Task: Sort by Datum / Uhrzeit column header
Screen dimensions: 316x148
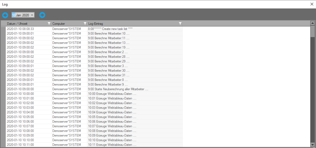Action: [x=25, y=24]
